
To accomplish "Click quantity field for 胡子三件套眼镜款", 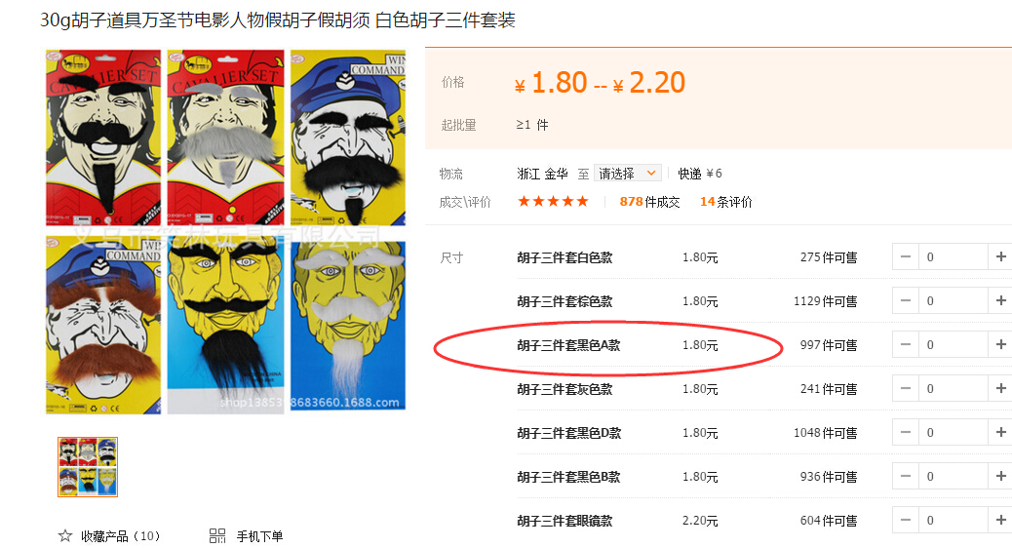I will [x=954, y=521].
